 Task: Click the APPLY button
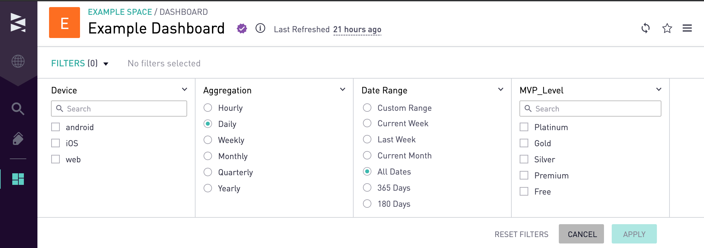pos(634,234)
